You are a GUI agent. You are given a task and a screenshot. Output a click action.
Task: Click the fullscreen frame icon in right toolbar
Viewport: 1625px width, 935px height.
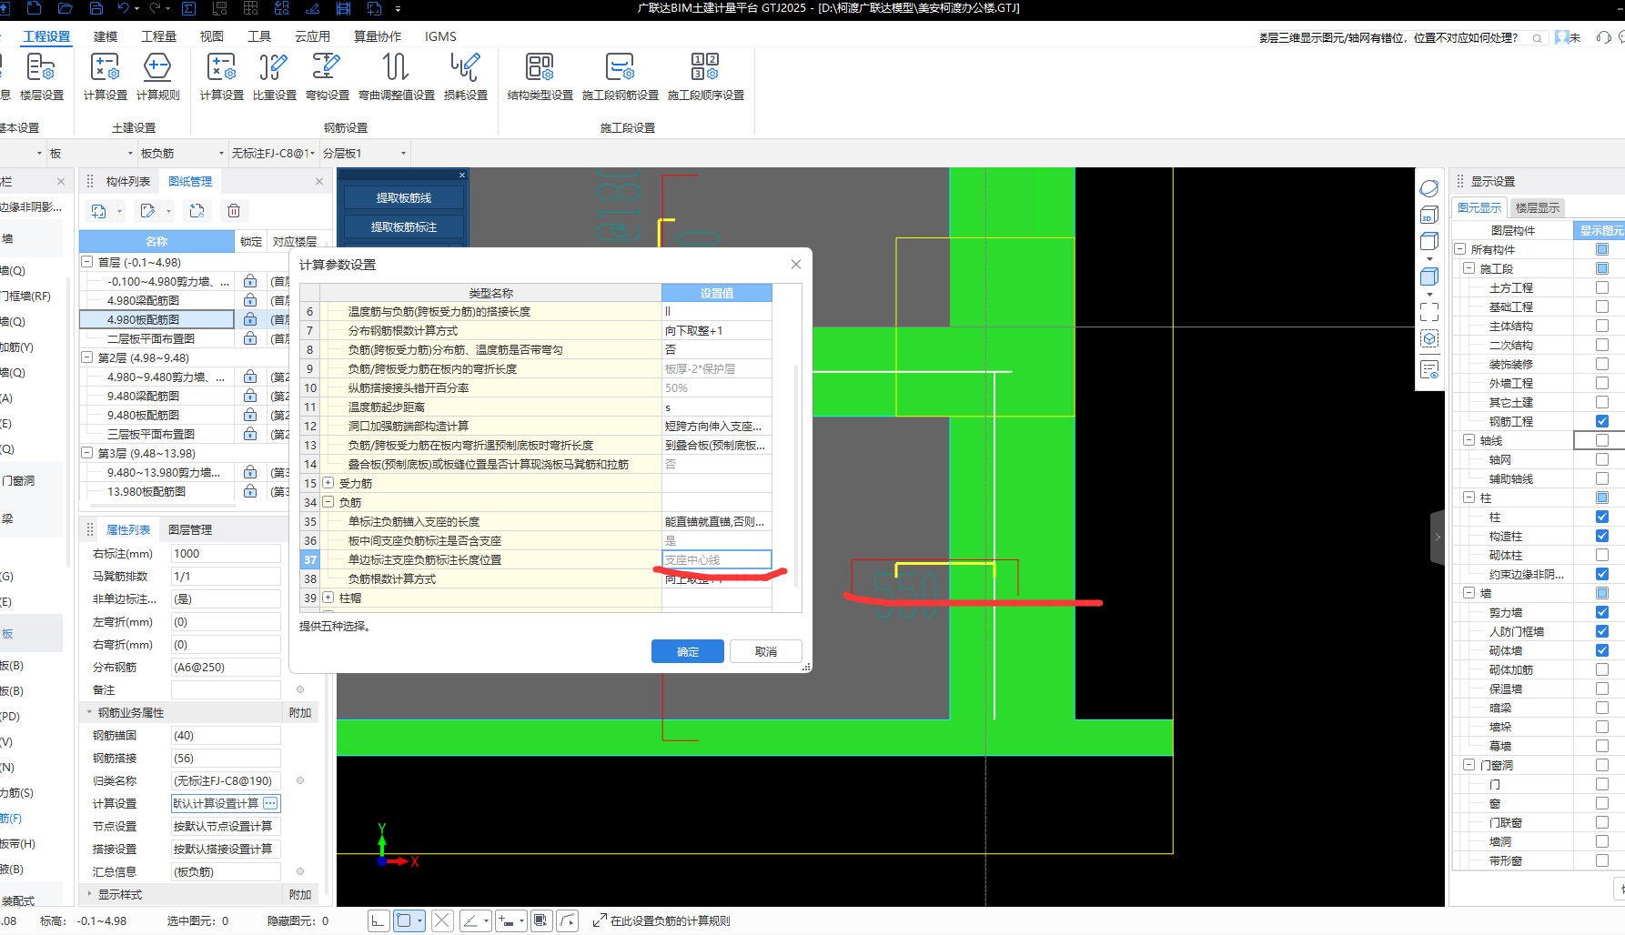point(1429,312)
